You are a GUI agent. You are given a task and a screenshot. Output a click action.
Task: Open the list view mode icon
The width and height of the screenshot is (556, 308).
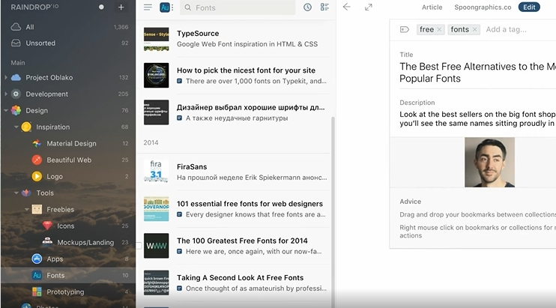tap(324, 7)
